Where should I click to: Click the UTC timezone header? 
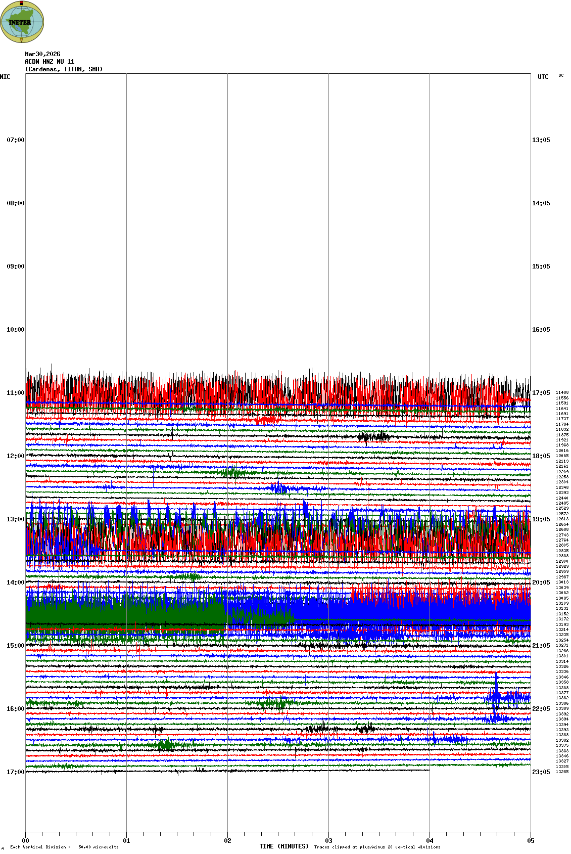pyautogui.click(x=543, y=77)
